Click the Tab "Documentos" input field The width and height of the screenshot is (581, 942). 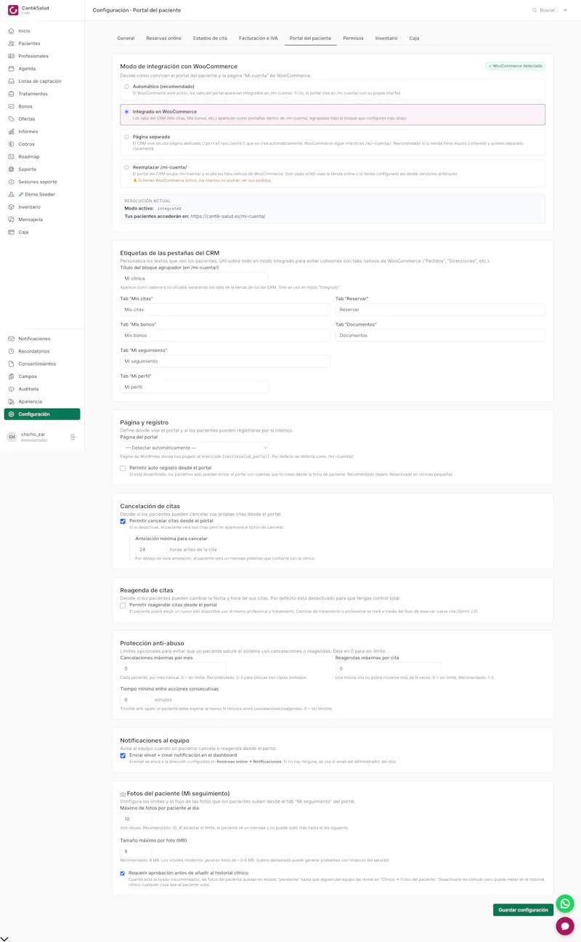[x=440, y=335]
